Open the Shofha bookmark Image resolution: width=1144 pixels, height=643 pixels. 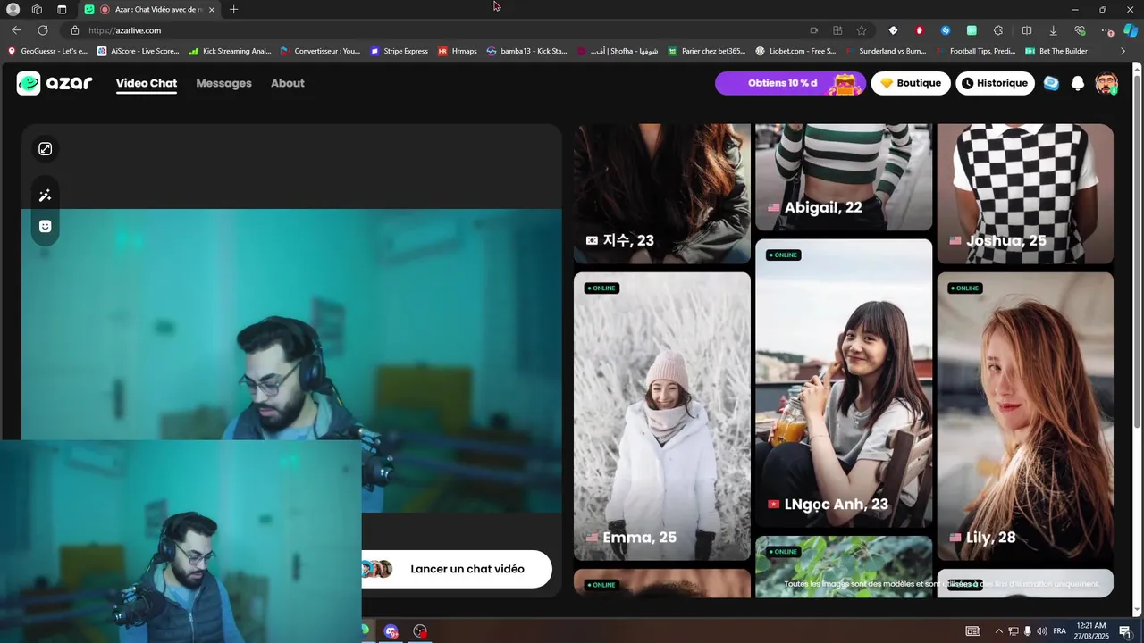(618, 51)
